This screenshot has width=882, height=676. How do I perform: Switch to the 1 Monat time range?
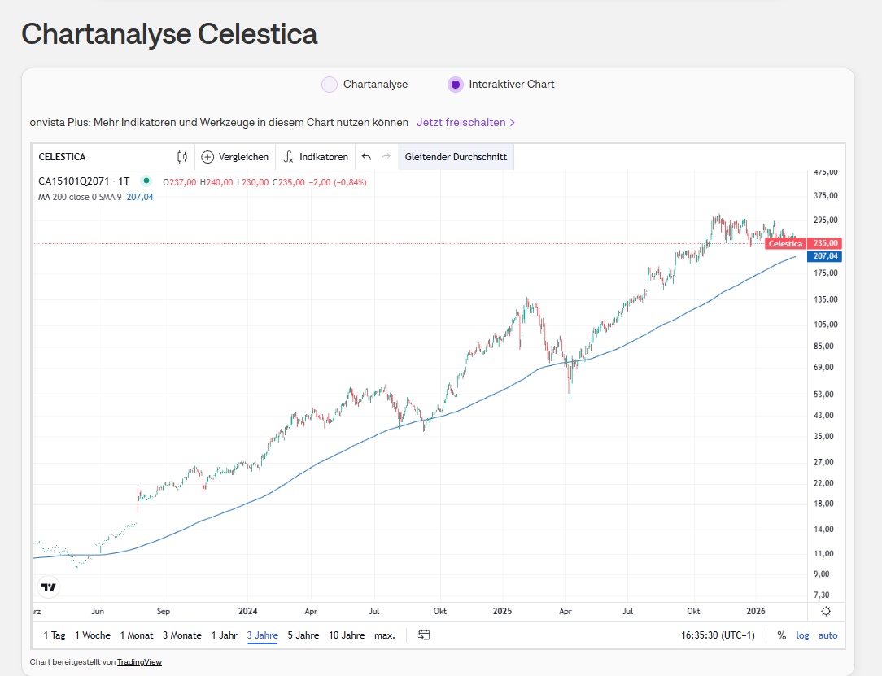coord(137,635)
